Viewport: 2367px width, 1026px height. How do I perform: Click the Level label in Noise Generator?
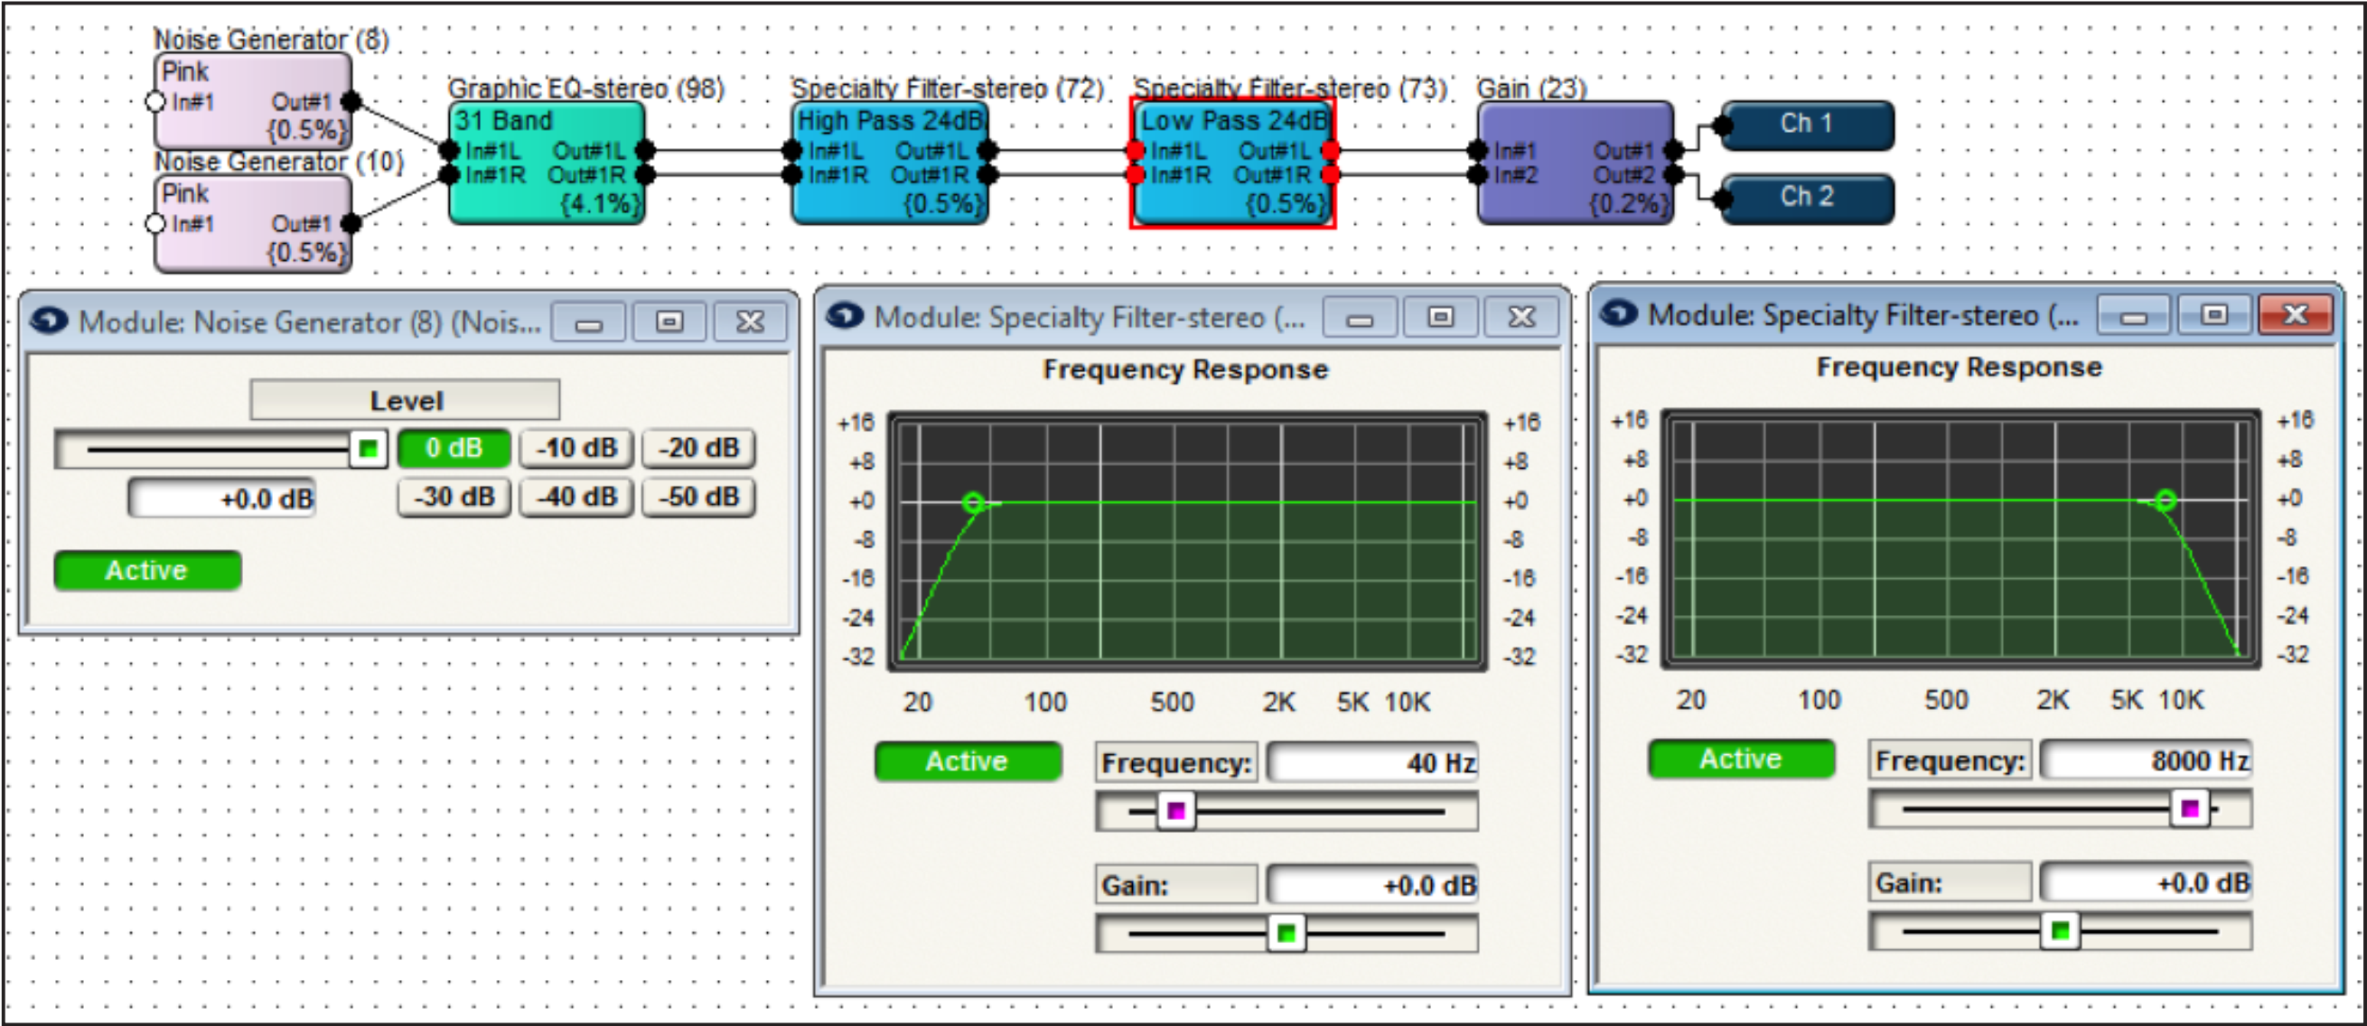point(406,400)
